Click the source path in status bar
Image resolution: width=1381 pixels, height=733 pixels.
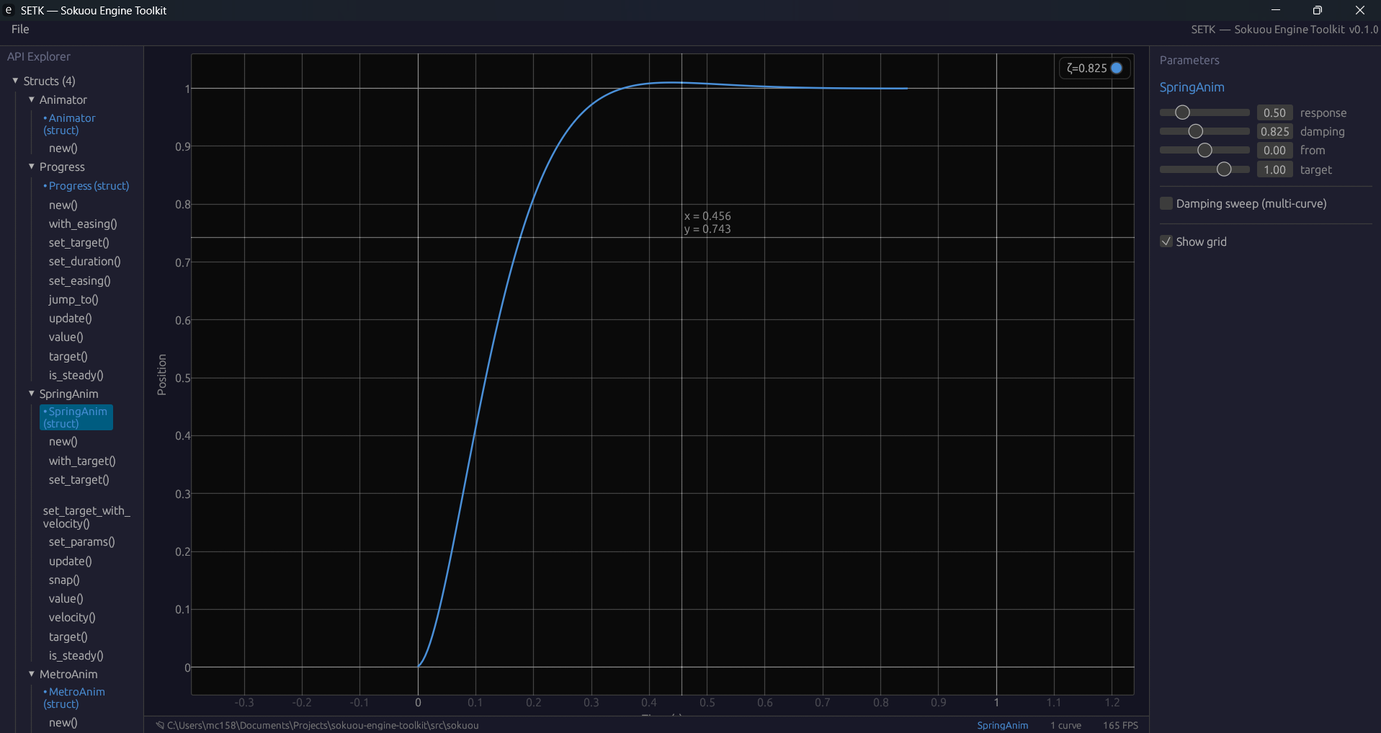323,725
